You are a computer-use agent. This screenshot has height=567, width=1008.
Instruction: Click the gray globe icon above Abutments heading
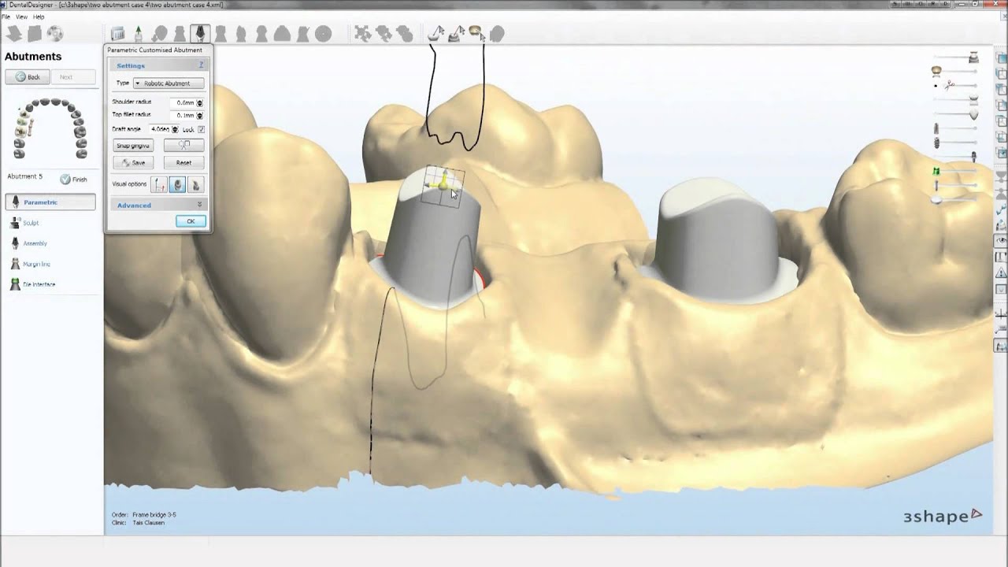point(54,34)
